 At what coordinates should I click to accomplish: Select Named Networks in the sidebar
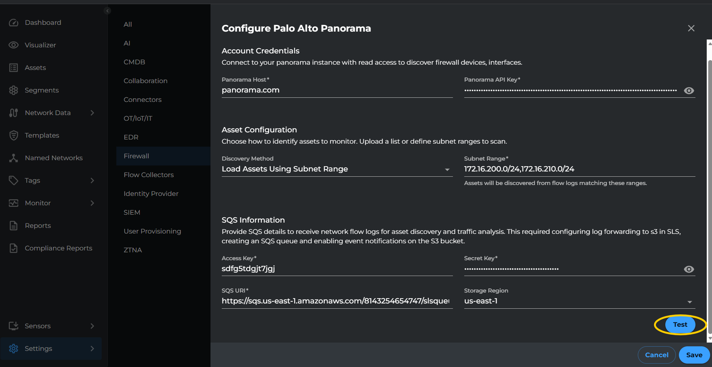point(53,158)
